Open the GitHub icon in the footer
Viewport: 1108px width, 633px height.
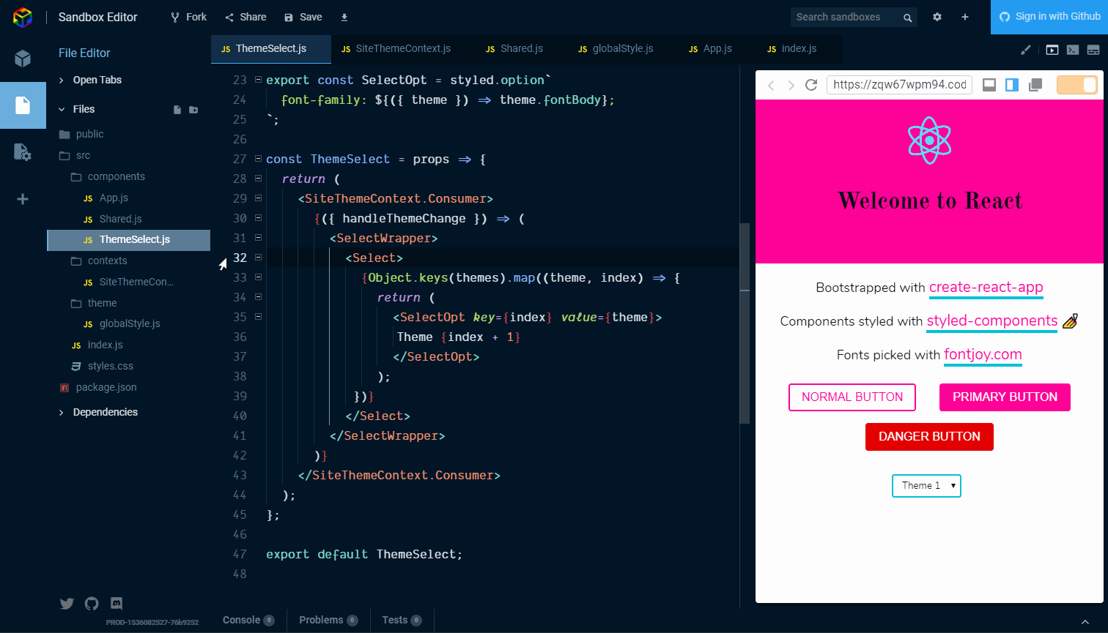[x=92, y=604]
